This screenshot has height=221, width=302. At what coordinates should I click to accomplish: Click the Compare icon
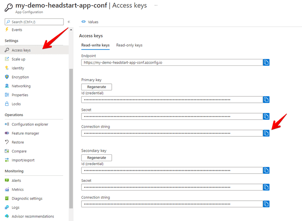click(x=7, y=151)
